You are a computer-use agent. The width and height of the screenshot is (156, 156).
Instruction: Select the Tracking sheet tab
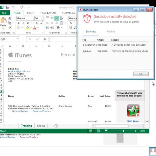click(x=27, y=126)
